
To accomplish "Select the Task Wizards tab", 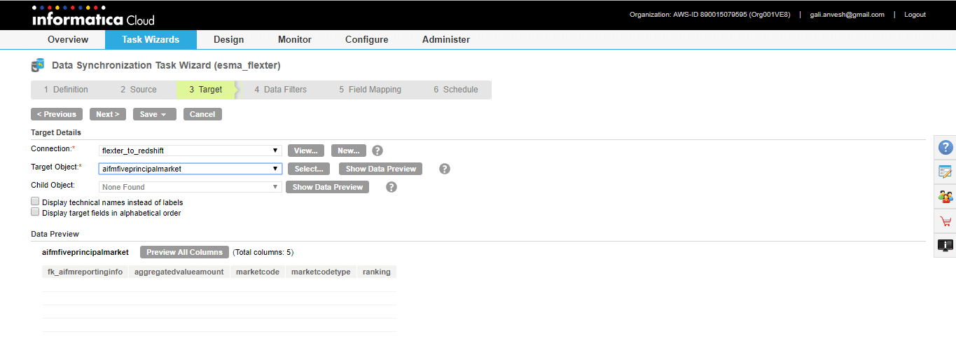I will pyautogui.click(x=151, y=40).
